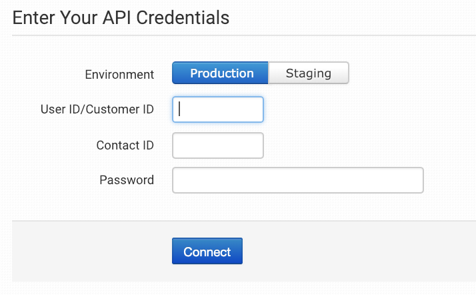Choose Production in the Environment selector
Image resolution: width=476 pixels, height=295 pixels.
pos(221,73)
